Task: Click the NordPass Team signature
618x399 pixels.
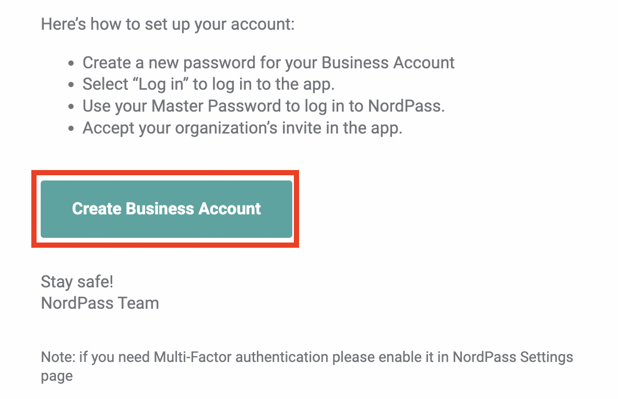Action: click(100, 303)
